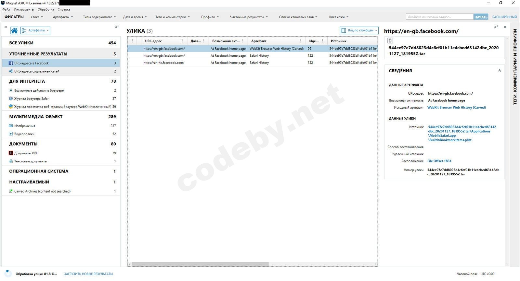Expand the Дата и время filter

135,17
